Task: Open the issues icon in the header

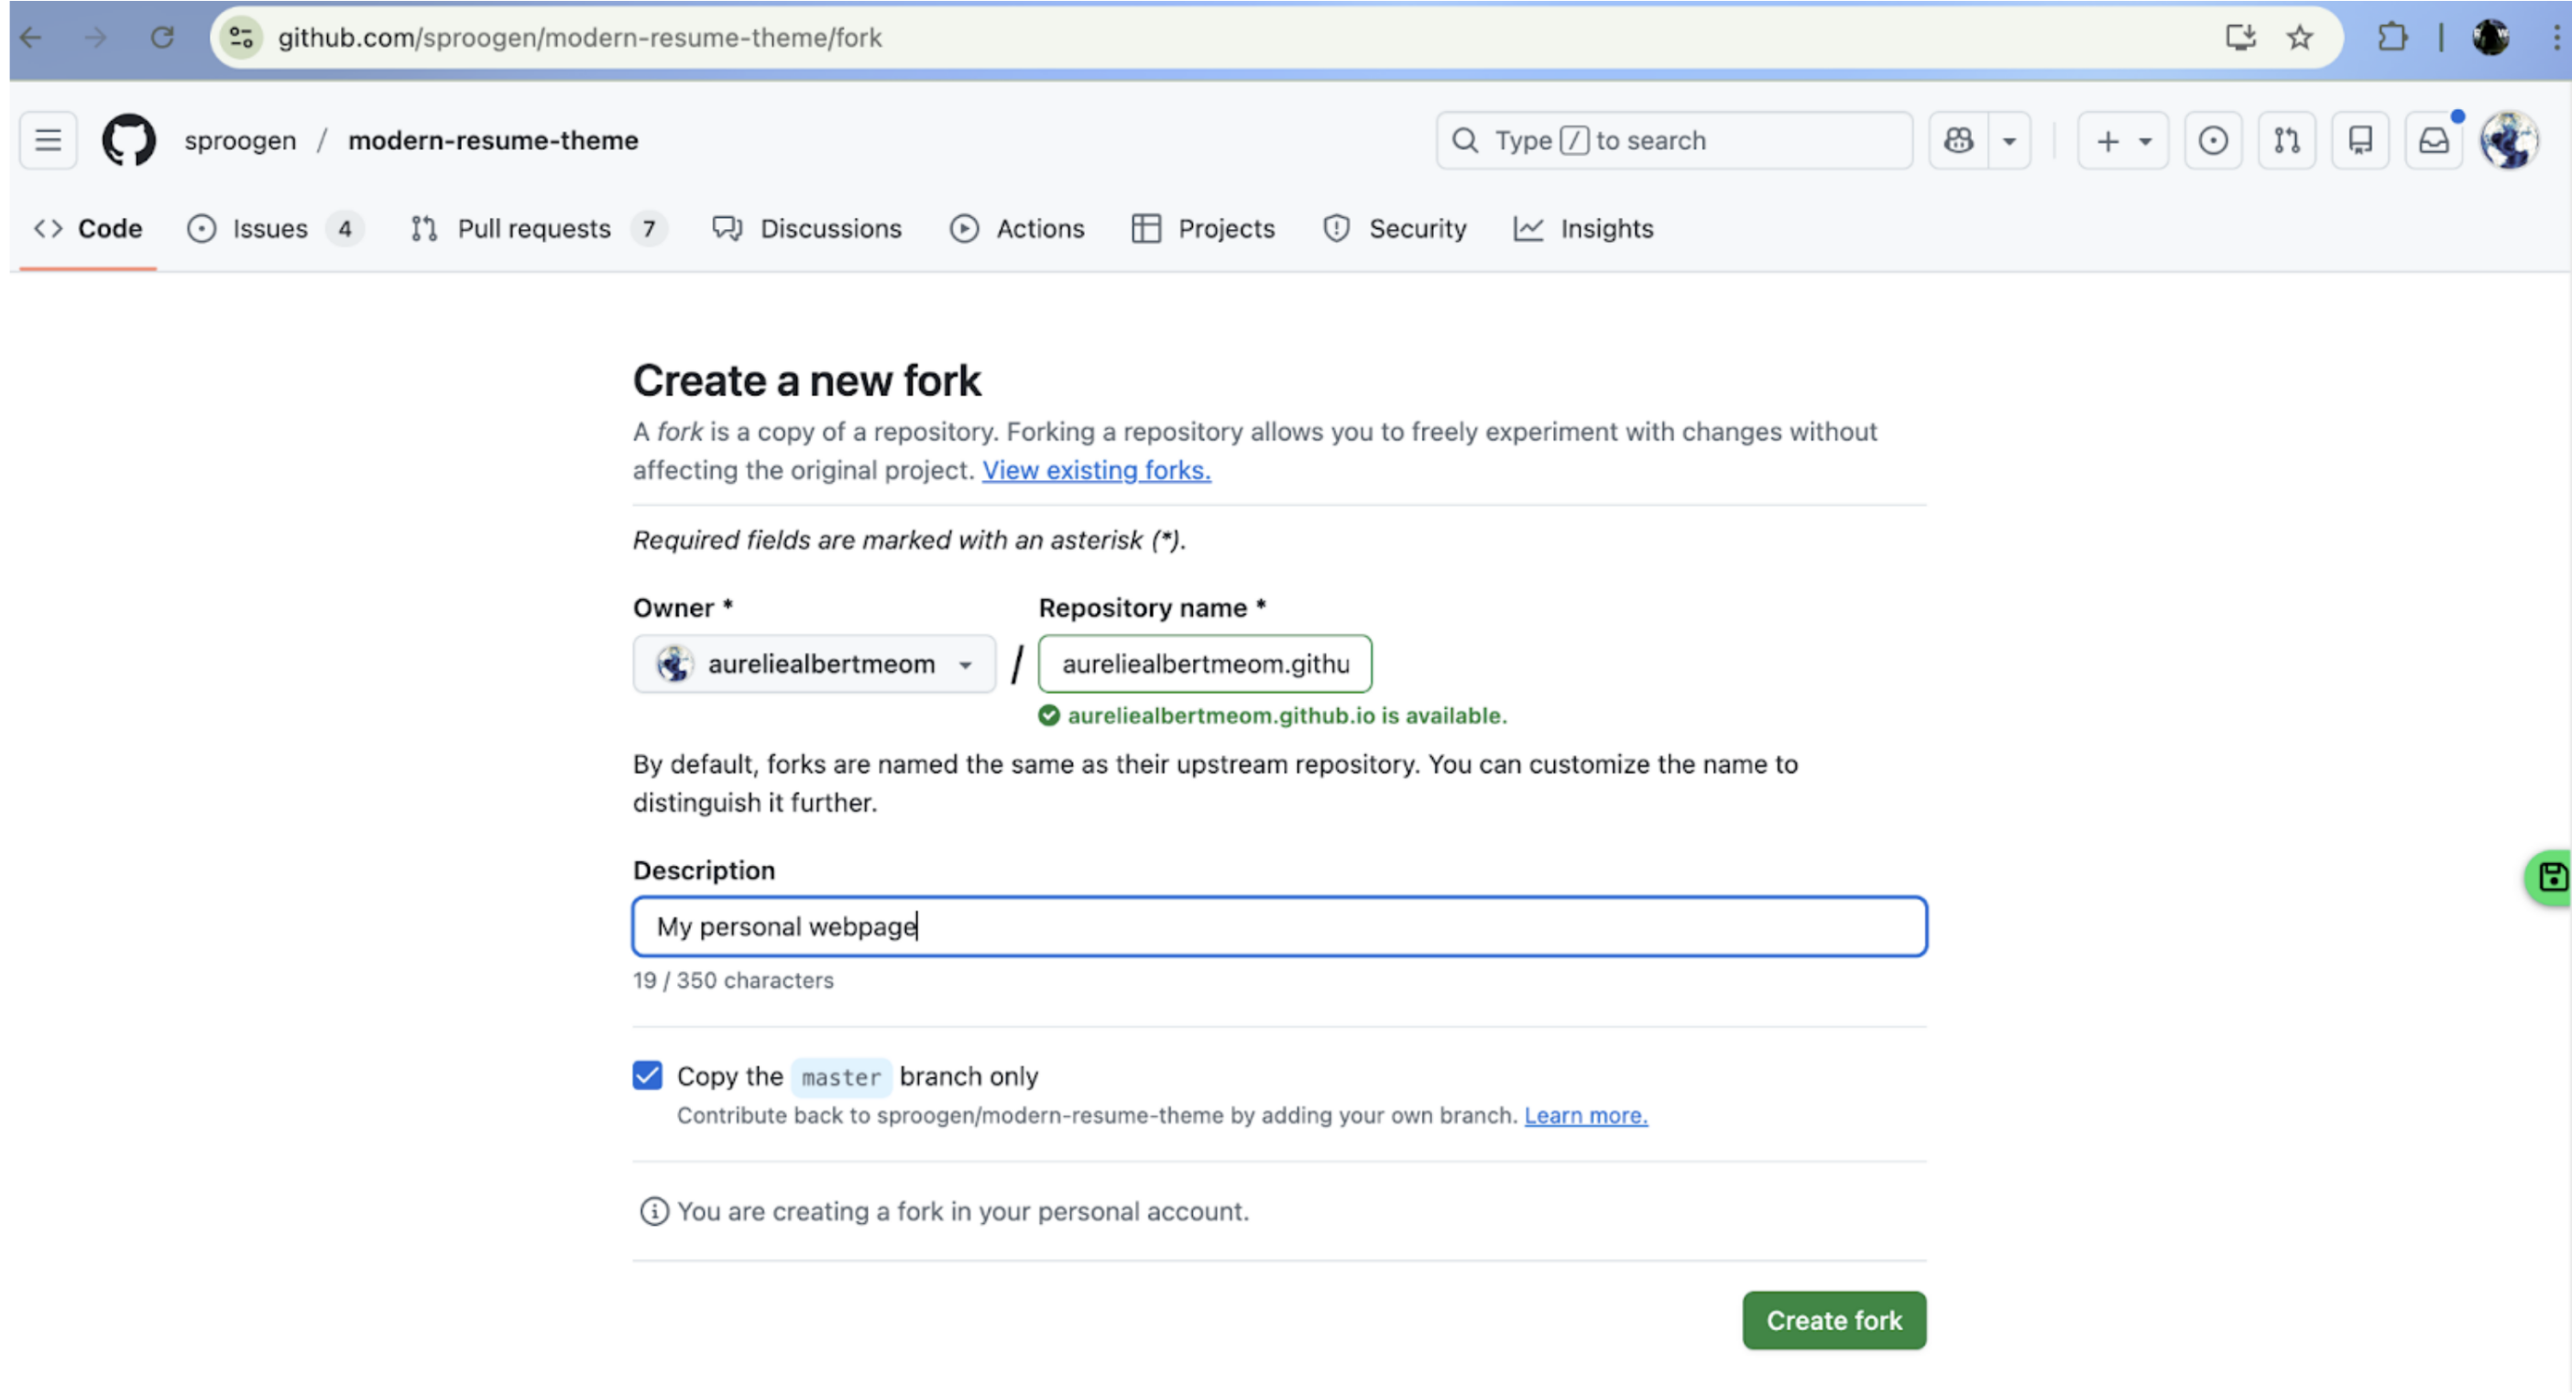Action: click(x=2213, y=140)
